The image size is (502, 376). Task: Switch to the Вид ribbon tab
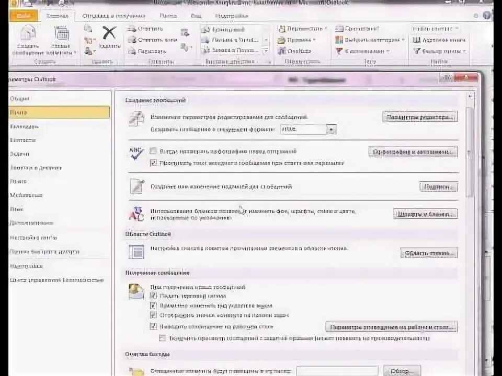196,15
